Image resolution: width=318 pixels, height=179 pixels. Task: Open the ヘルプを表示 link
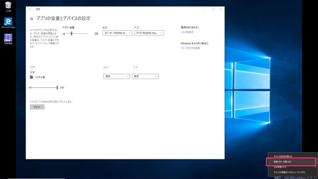coord(187,32)
